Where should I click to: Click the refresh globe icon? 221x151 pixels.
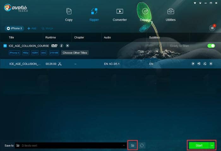tap(142, 145)
